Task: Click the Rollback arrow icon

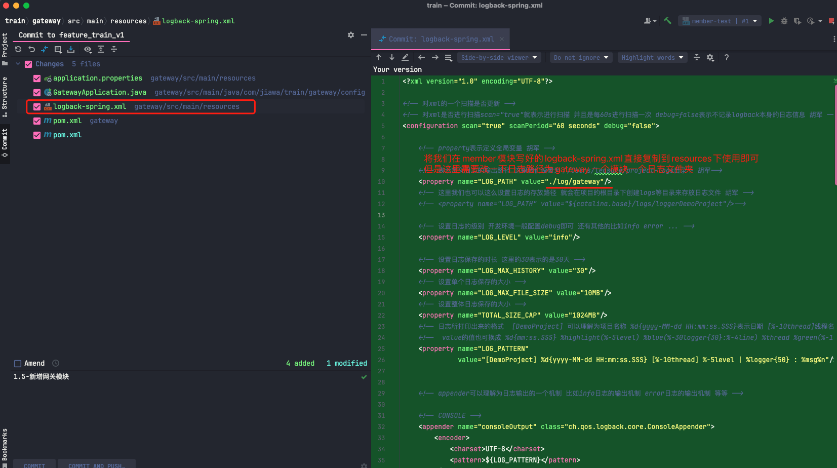Action: coord(31,49)
